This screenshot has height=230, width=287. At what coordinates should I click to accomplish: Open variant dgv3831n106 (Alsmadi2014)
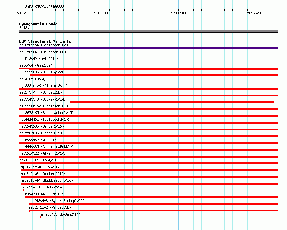(44, 86)
